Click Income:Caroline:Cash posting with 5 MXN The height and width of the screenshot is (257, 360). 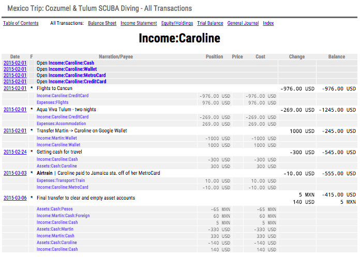click(57, 222)
